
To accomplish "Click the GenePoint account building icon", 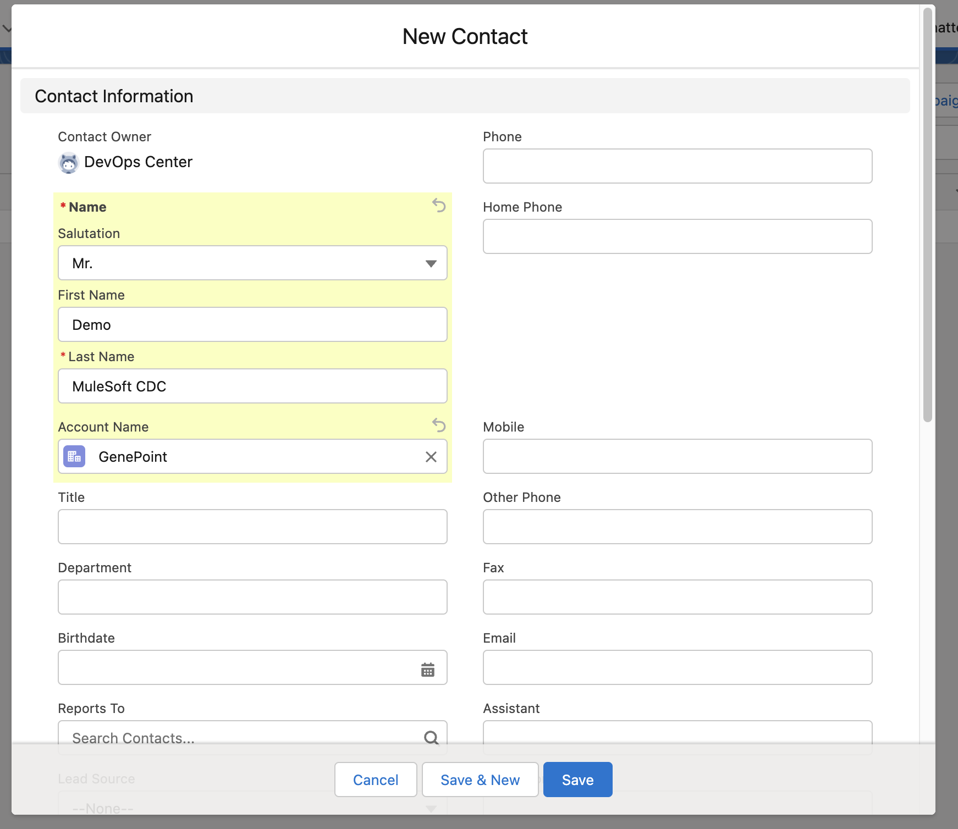I will point(74,456).
